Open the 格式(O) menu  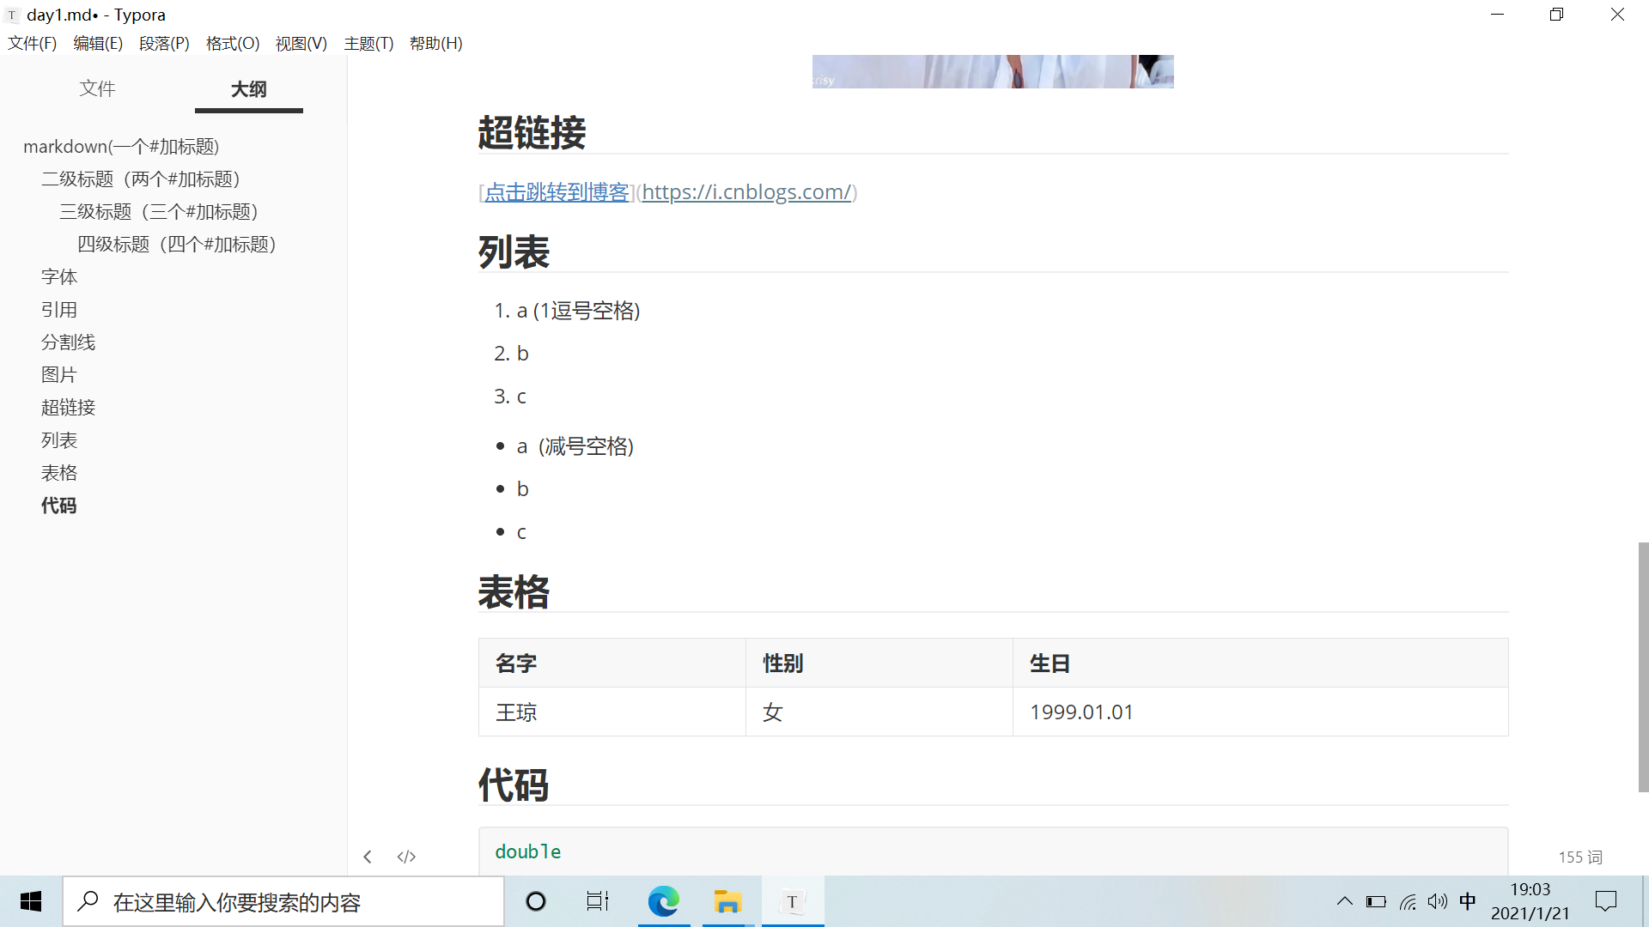pyautogui.click(x=233, y=43)
